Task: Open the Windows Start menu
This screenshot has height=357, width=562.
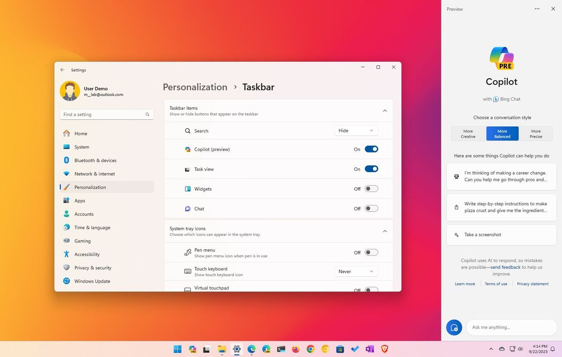Action: tap(177, 349)
